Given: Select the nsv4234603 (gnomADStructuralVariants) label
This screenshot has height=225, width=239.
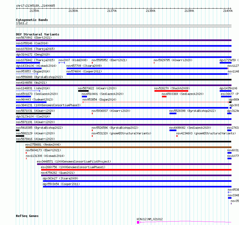Looking at the screenshot, I should tap(206, 133).
